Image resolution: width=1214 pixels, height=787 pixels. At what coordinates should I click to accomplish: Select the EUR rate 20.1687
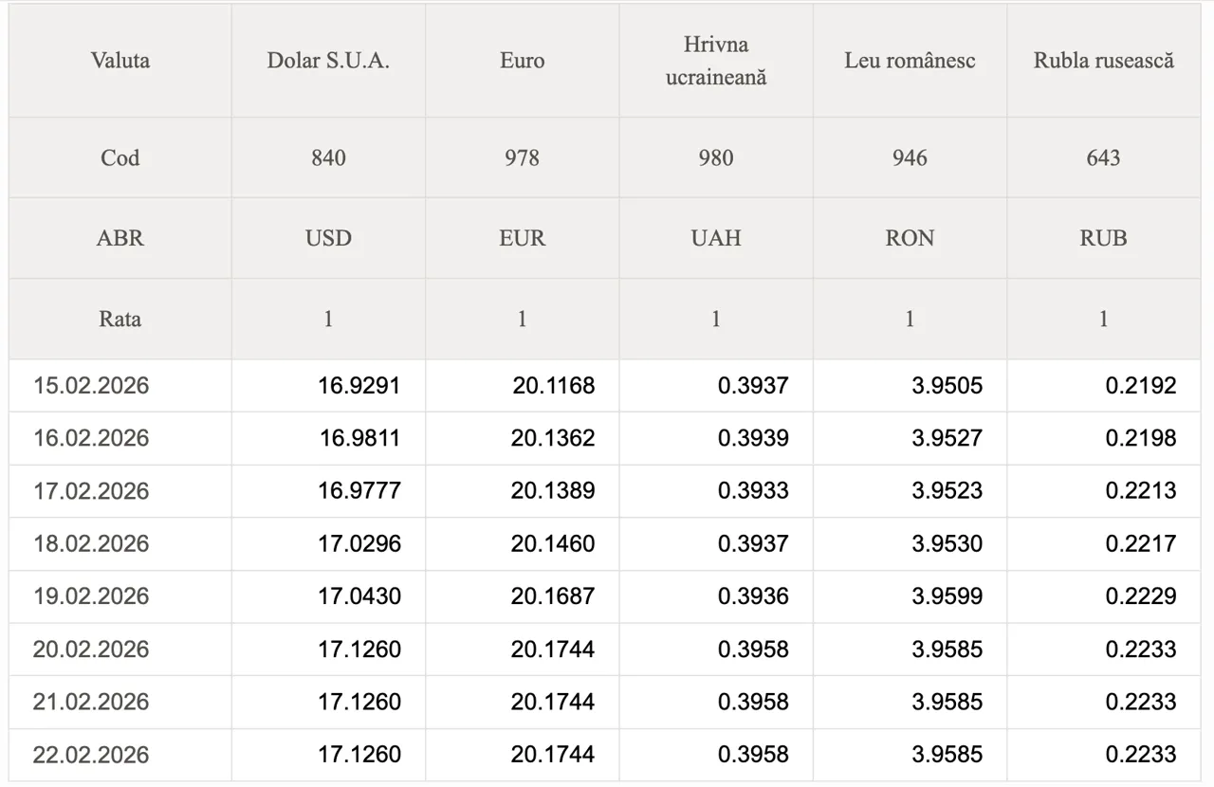553,596
